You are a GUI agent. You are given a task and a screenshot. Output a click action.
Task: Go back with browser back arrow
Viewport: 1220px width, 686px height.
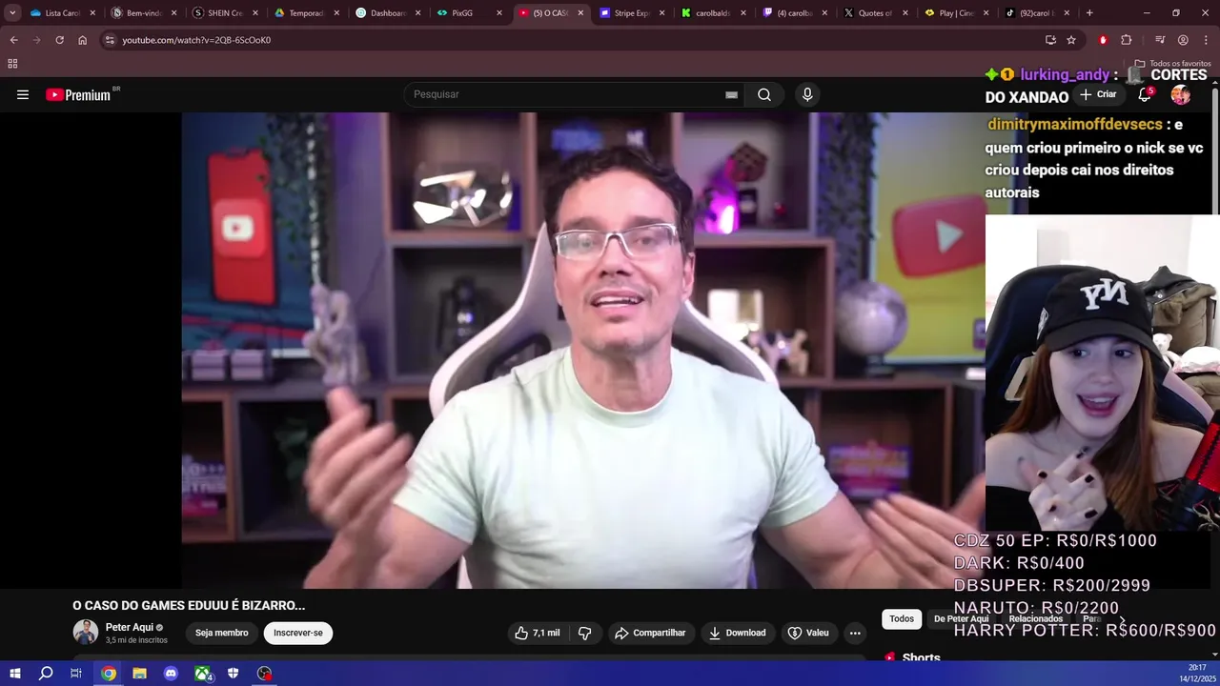click(x=13, y=40)
